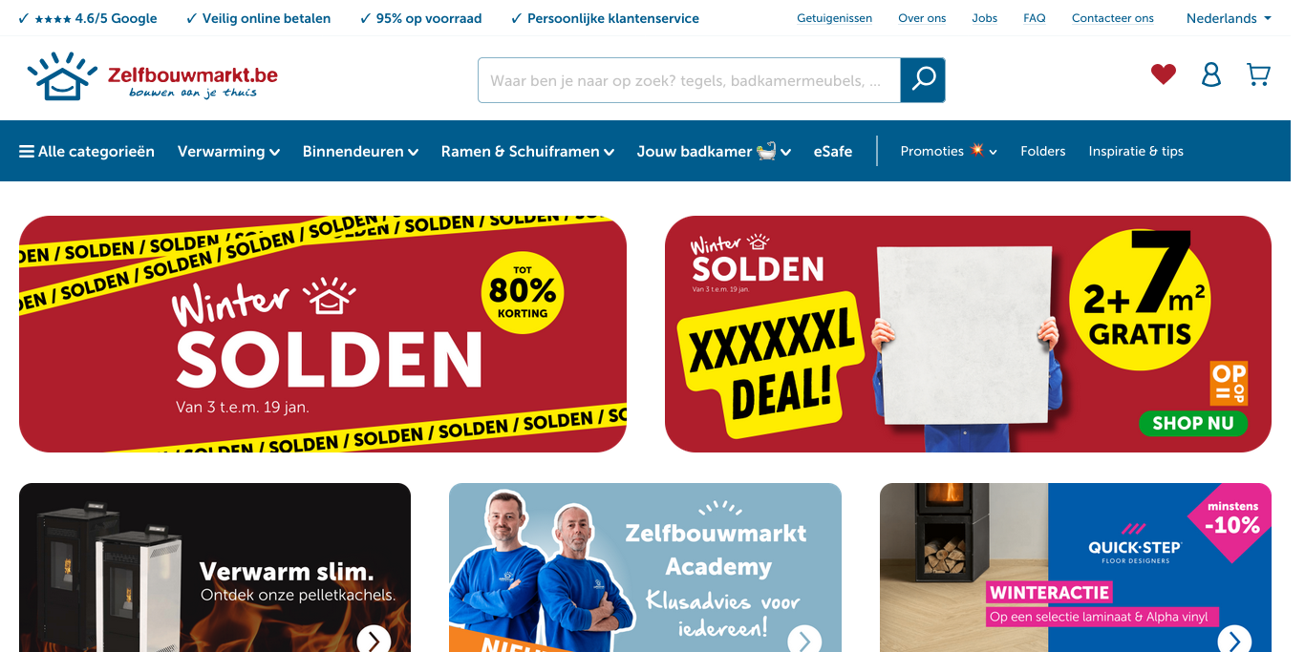Viewport: 1305px width, 652px height.
Task: Expand the Nederlands language dropdown
Action: coord(1229,18)
